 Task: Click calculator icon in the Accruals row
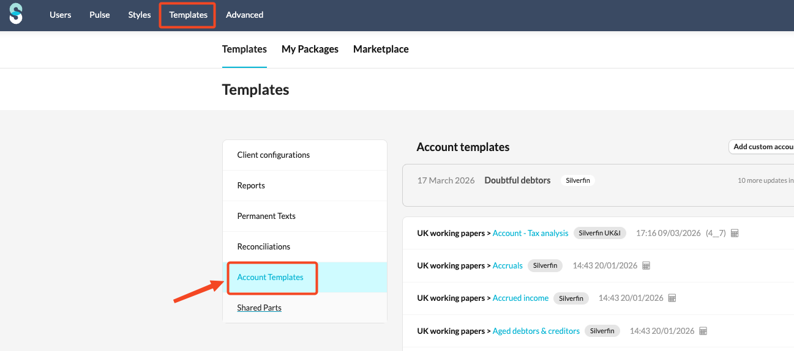646,265
